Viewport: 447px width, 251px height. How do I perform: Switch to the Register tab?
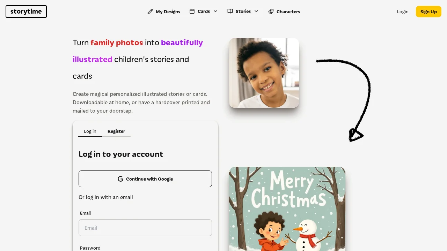click(116, 131)
